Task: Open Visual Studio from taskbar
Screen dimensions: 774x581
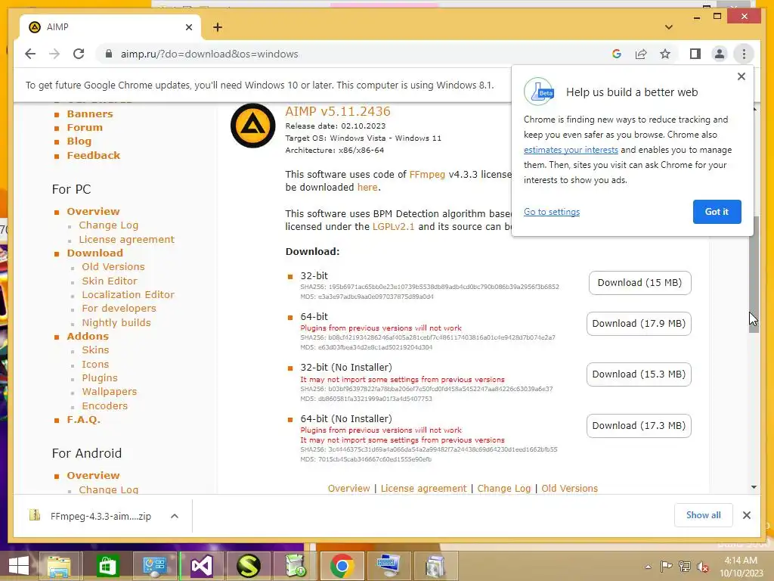Action: tap(201, 566)
